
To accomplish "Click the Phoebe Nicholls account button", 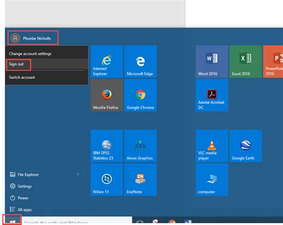I will [33, 38].
